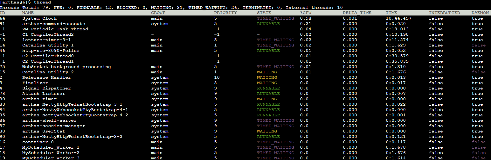
Task: Select the Signal Dispatcher thread name
Action: (46, 88)
